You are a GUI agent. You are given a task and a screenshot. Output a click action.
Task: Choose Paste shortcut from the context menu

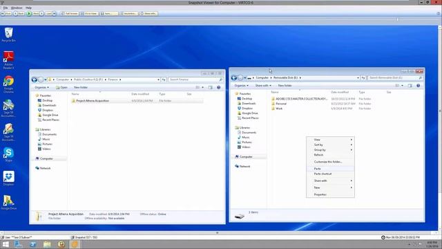[330, 174]
